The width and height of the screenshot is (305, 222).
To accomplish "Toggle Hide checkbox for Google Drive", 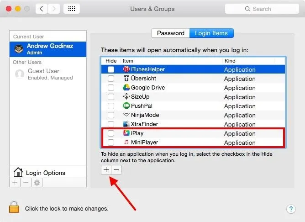I will pyautogui.click(x=111, y=88).
